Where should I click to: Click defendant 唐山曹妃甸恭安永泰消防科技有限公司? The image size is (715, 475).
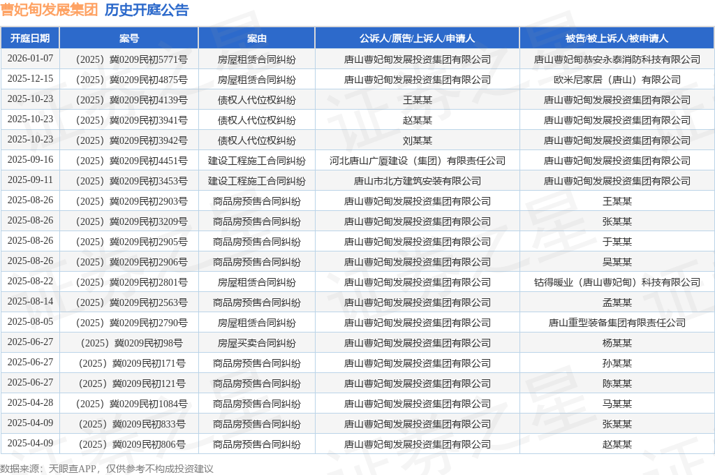point(617,59)
